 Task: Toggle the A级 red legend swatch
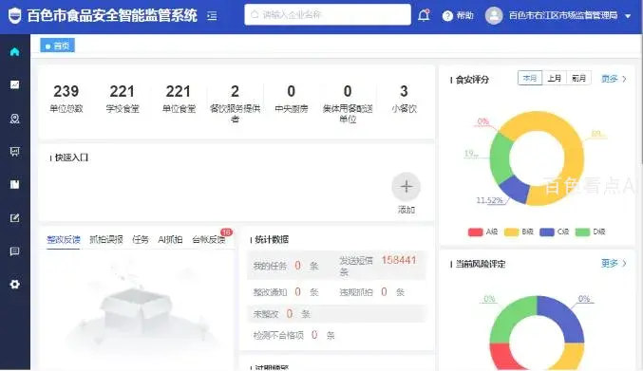(475, 232)
